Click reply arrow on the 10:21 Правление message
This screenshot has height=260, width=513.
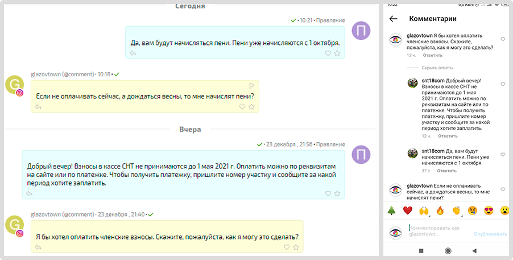click(133, 53)
